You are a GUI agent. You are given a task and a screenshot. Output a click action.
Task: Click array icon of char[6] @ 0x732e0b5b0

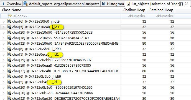pos(9,76)
